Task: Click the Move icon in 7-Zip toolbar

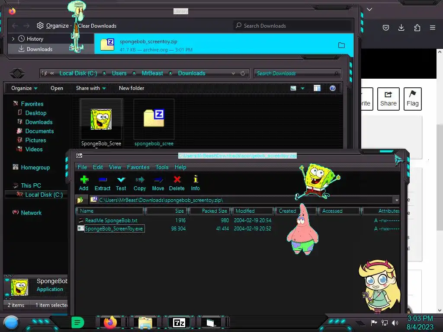Action: (x=158, y=183)
